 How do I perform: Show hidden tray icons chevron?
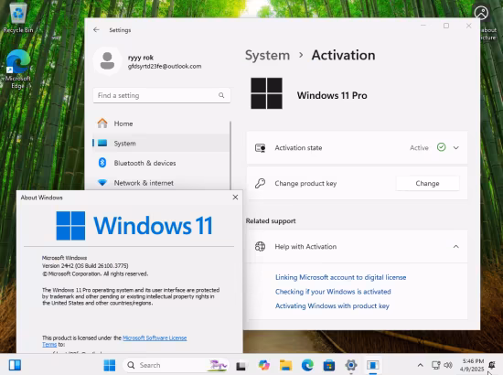(x=421, y=365)
